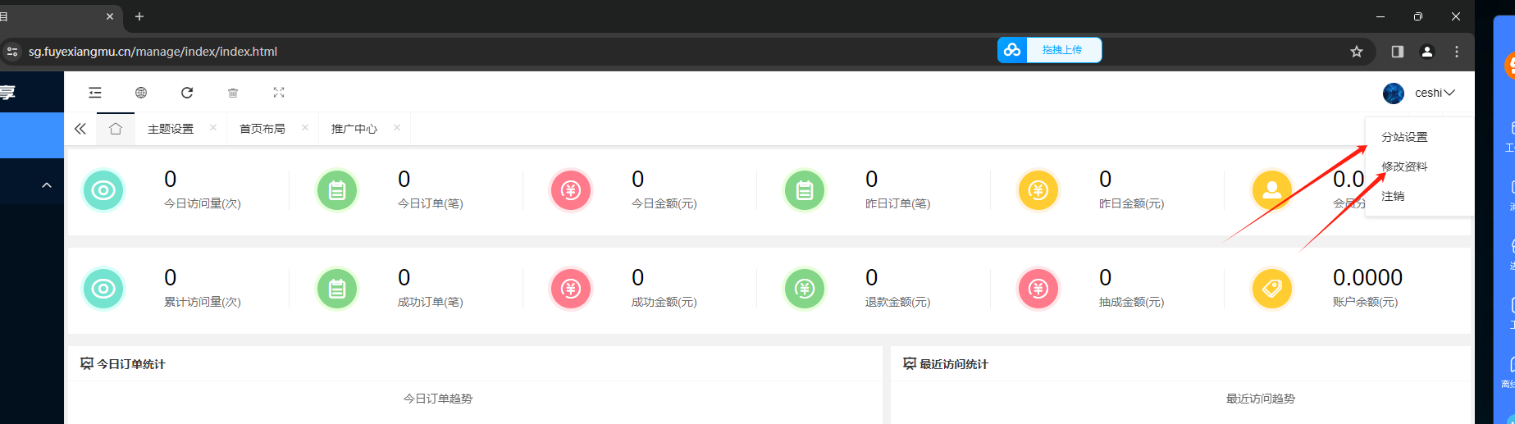Choose 修改资料 in the dropdown menu

pos(1404,166)
